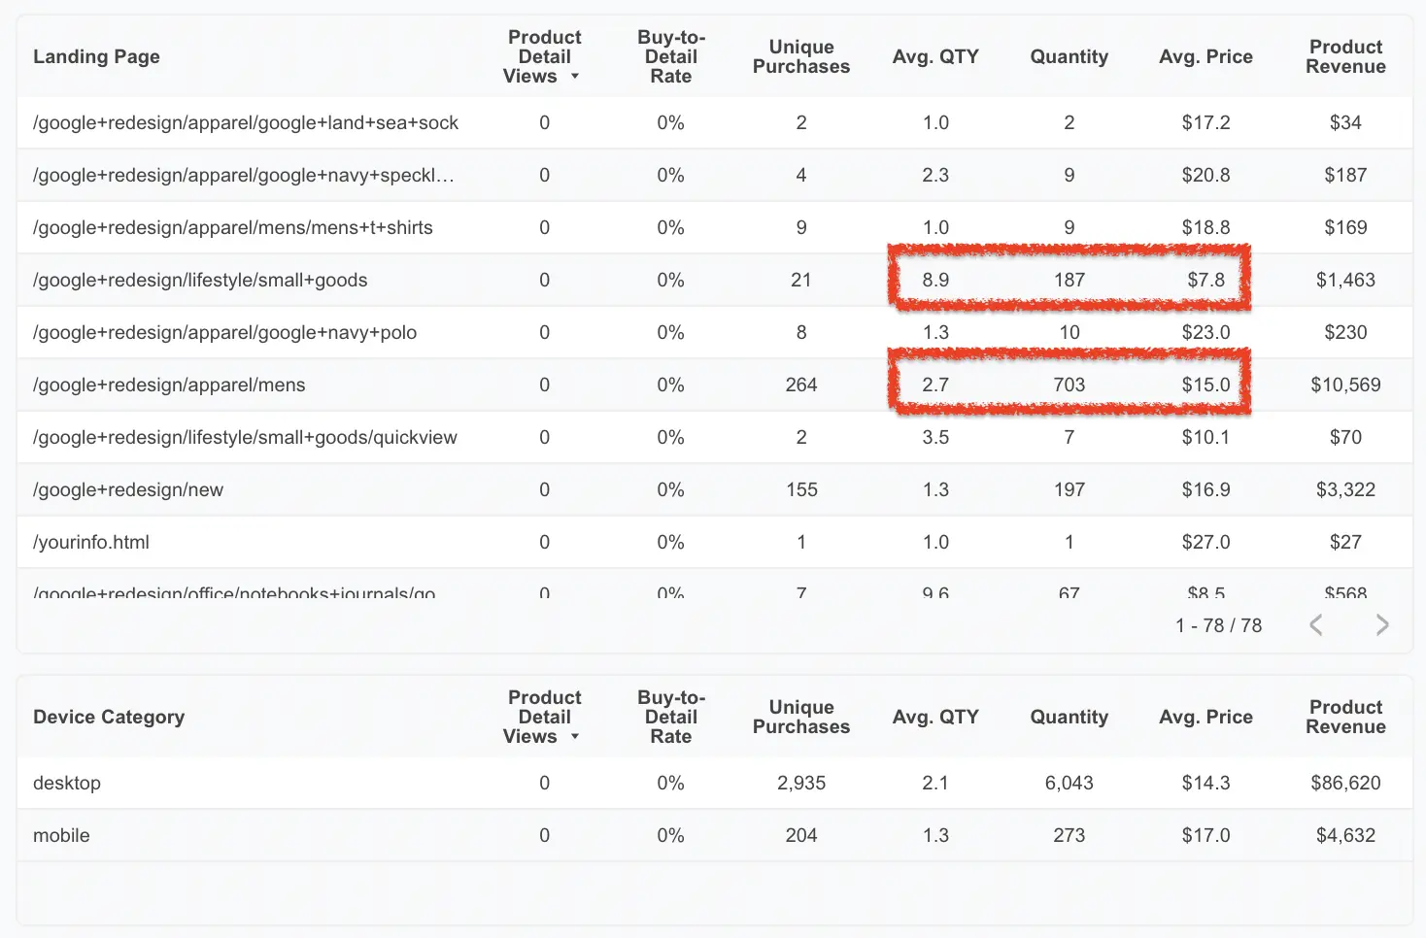This screenshot has width=1426, height=938.
Task: Sort landing page table by Avg. QTY
Action: coord(935,56)
